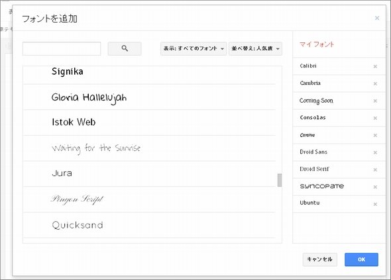This screenshot has width=391, height=280.
Task: Remove Ubuntu from My Fonts
Action: 375,204
